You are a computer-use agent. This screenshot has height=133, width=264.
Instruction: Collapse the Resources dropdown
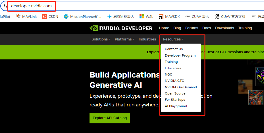coord(173,39)
